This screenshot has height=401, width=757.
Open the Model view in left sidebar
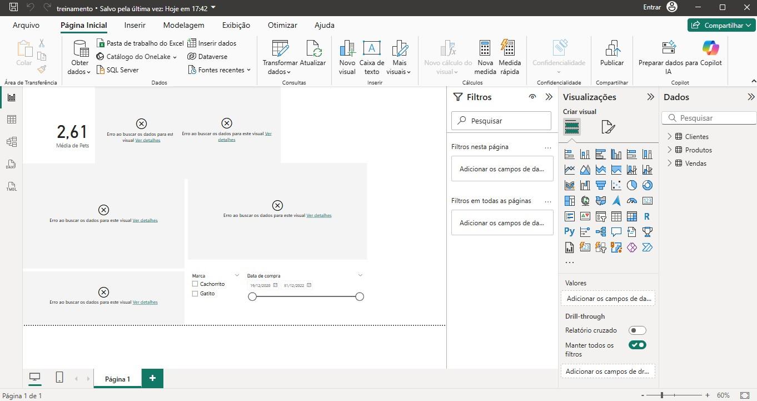pos(12,142)
